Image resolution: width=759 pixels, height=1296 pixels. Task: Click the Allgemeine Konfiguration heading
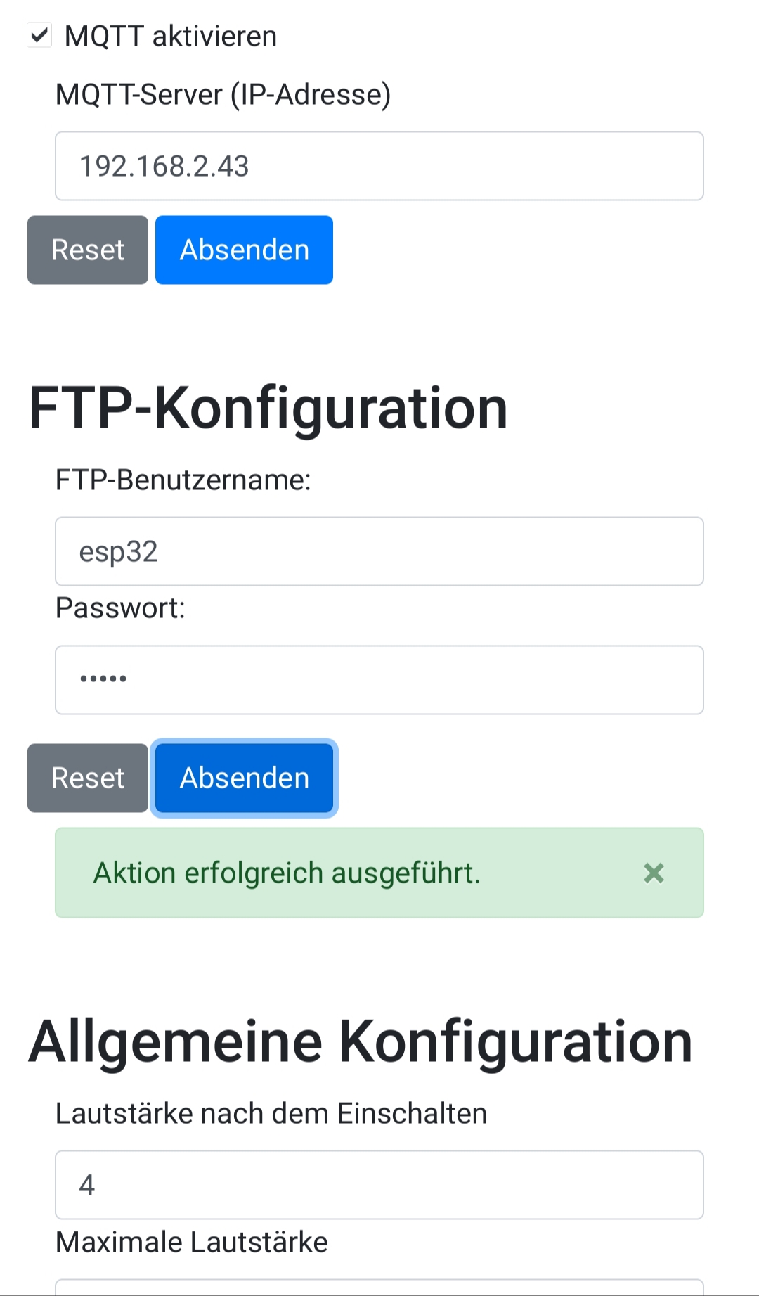click(361, 1041)
